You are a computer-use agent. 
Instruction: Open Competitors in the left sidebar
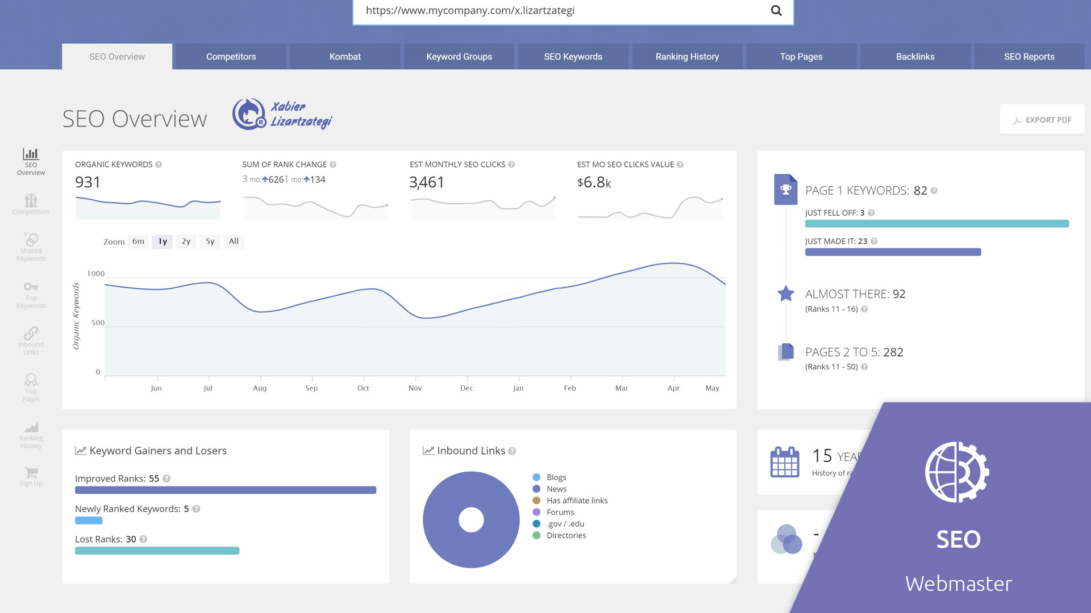(31, 204)
